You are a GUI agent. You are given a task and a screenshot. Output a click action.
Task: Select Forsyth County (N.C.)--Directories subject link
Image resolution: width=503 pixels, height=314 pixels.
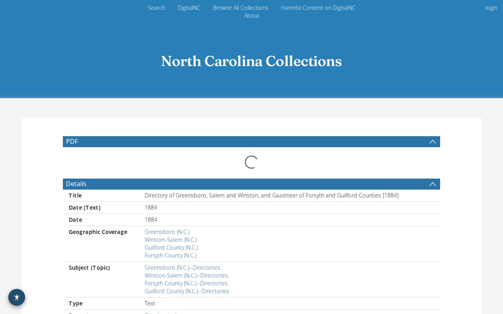click(x=187, y=283)
